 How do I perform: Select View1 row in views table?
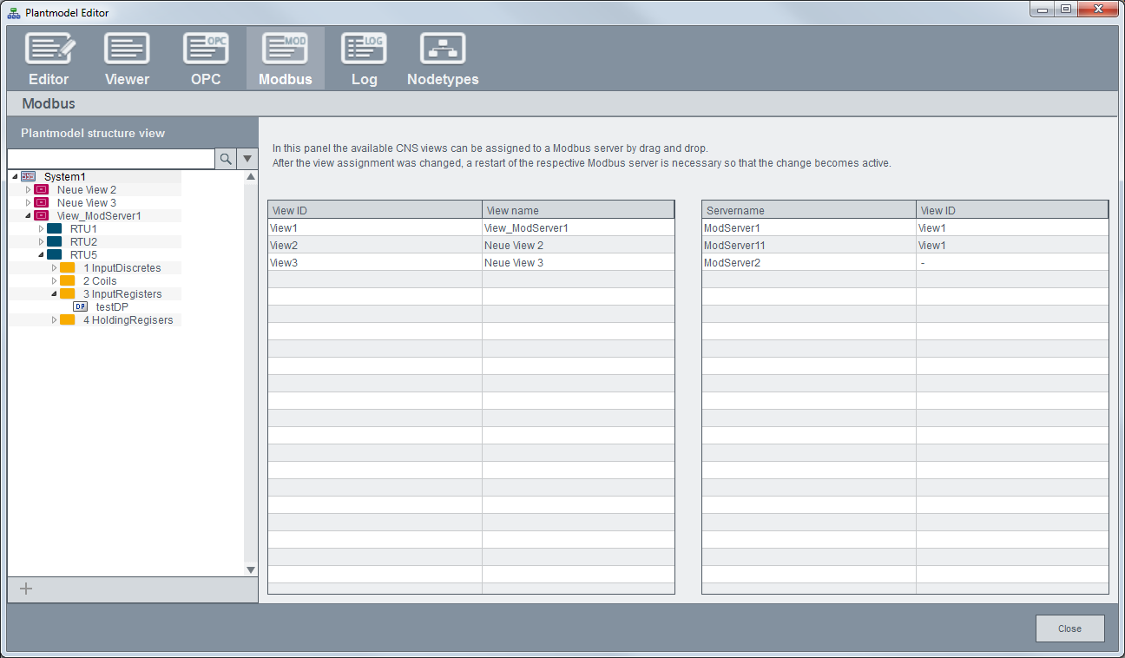[375, 227]
